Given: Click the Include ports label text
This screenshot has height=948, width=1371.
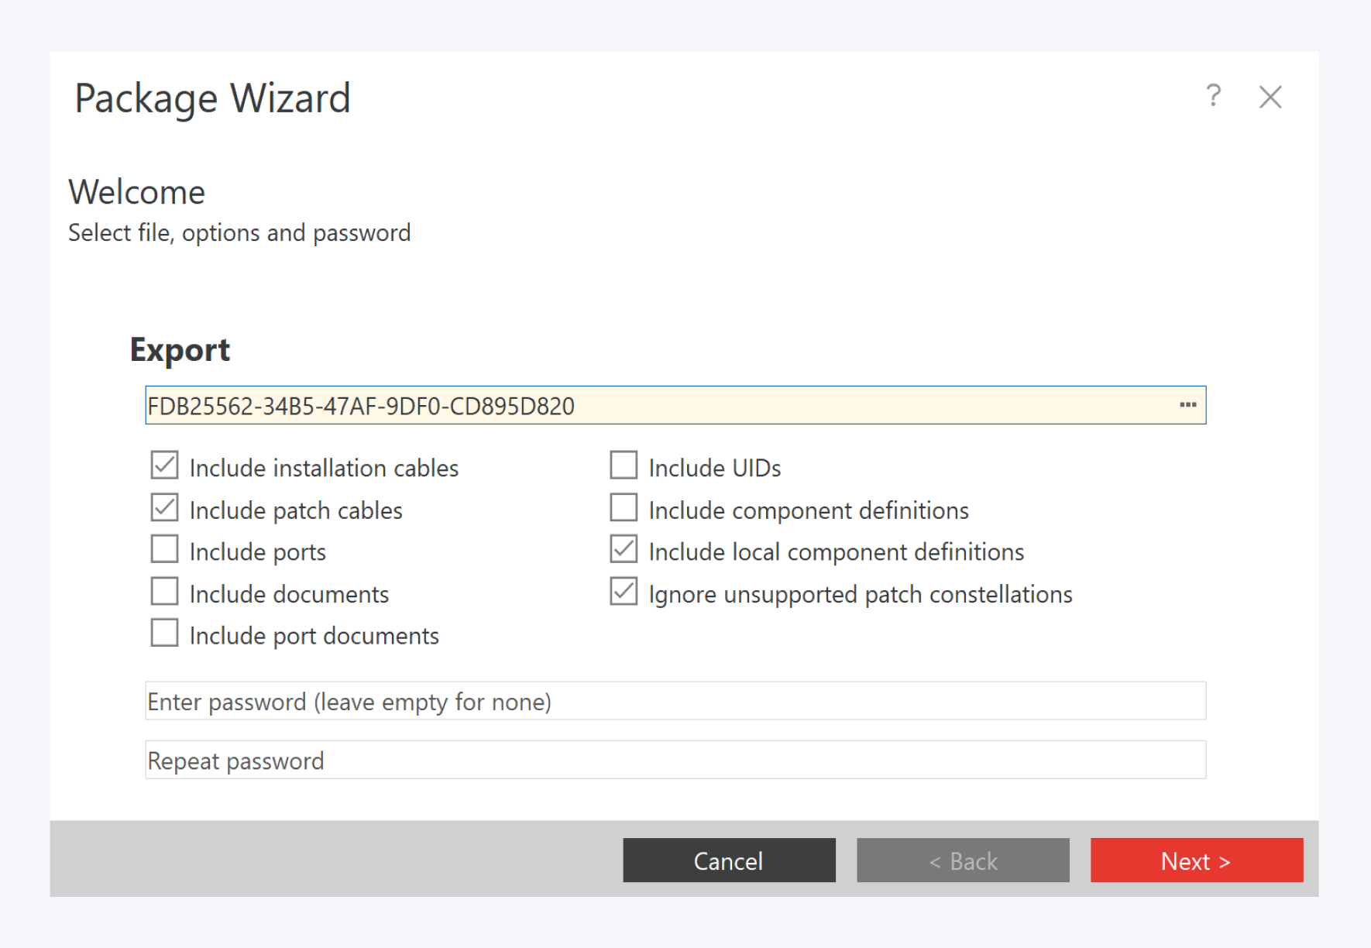Looking at the screenshot, I should click(x=257, y=552).
